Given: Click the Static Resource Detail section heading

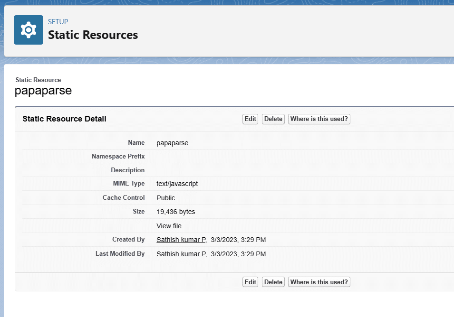Looking at the screenshot, I should 64,119.
